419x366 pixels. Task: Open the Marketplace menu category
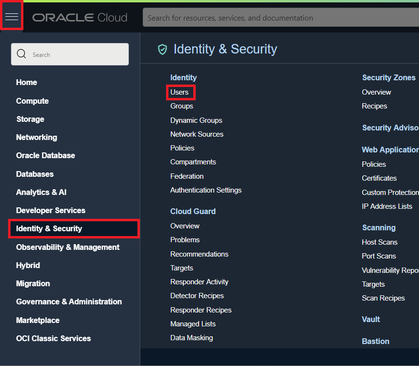pyautogui.click(x=38, y=320)
